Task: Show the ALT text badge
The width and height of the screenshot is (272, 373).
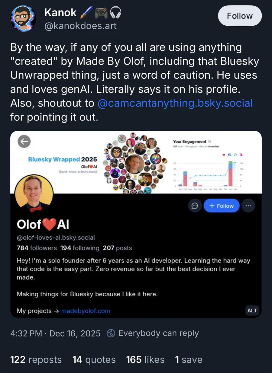Action: [x=252, y=311]
